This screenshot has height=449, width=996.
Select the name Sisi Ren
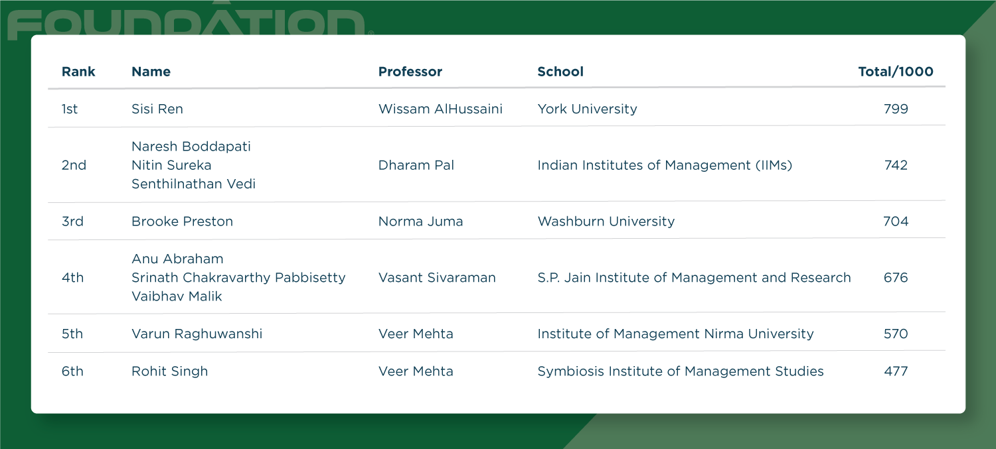click(157, 109)
